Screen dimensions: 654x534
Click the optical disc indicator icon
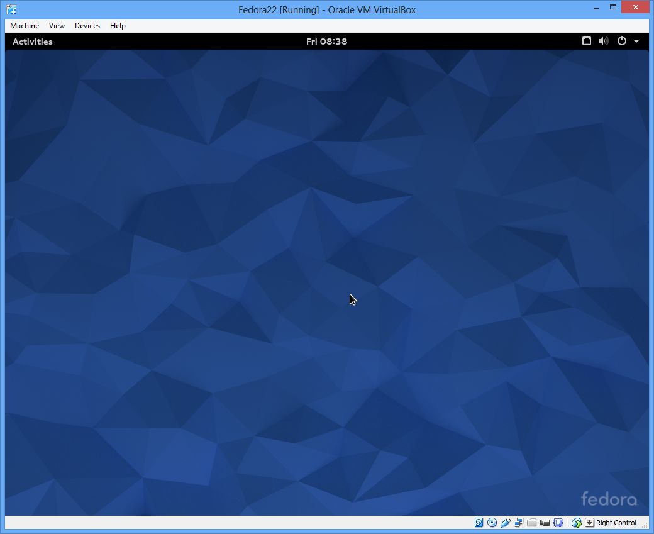click(x=492, y=522)
